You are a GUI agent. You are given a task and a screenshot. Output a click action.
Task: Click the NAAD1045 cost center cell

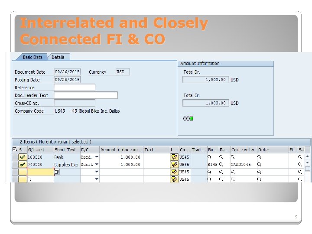244,164
